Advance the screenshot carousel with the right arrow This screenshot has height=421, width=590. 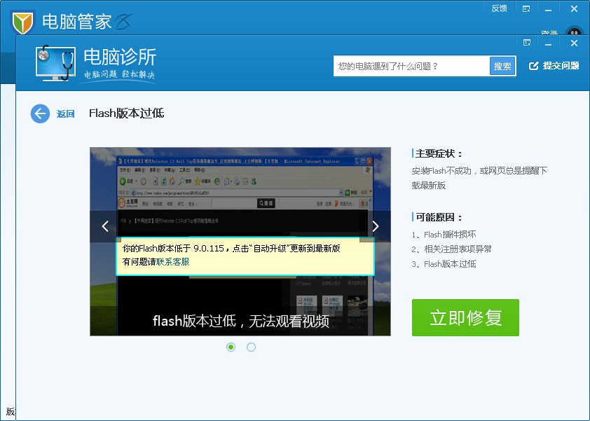[x=376, y=226]
